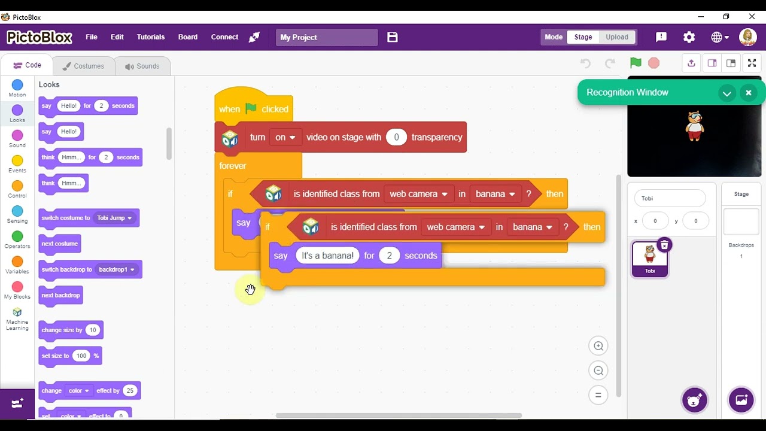Click the sprite x position field
This screenshot has width=766, height=431.
(655, 221)
